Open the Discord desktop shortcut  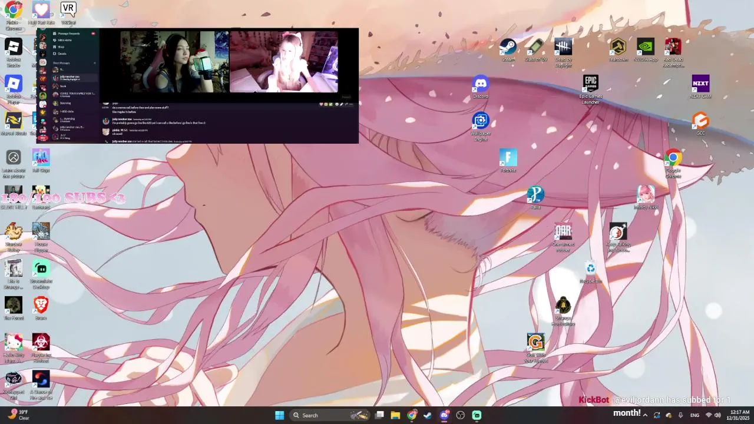pos(481,87)
